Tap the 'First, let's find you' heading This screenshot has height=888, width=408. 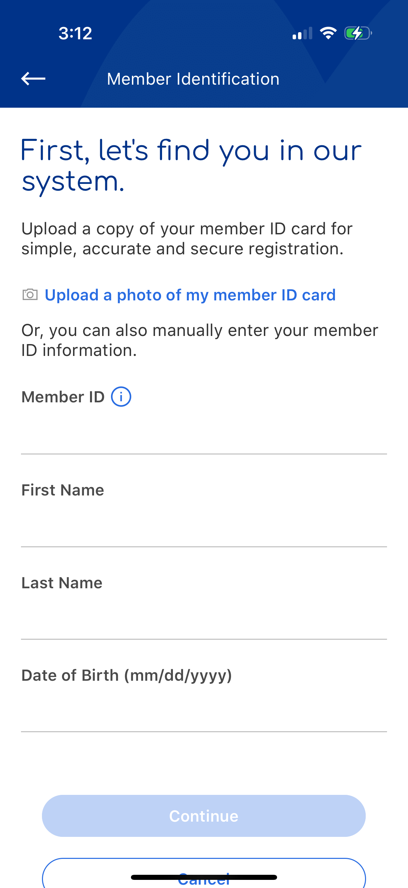191,166
